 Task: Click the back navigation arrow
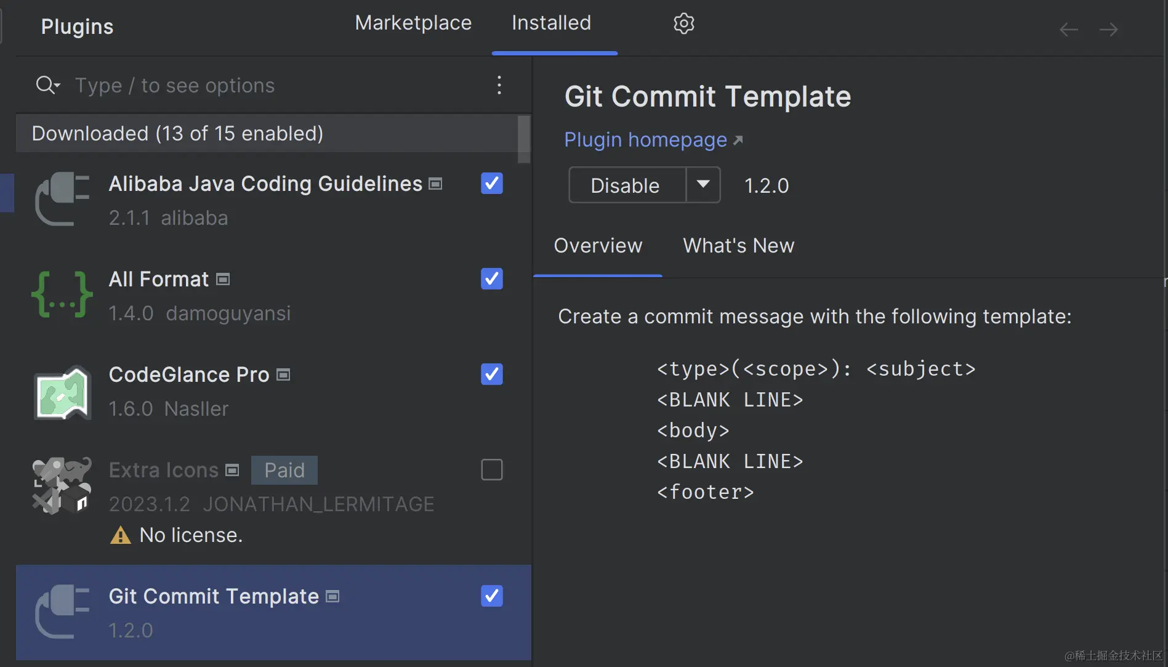[1068, 30]
